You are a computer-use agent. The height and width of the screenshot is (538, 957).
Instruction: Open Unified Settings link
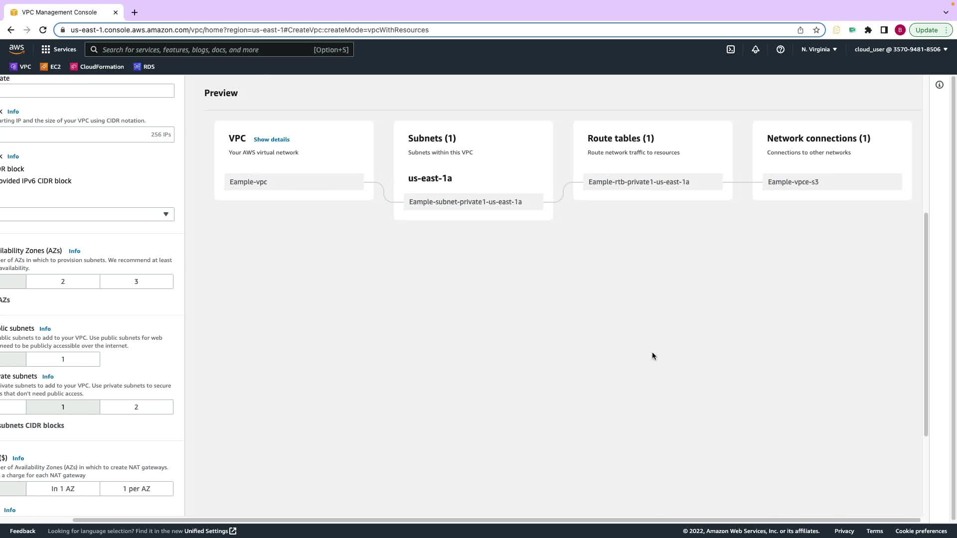[x=210, y=531]
